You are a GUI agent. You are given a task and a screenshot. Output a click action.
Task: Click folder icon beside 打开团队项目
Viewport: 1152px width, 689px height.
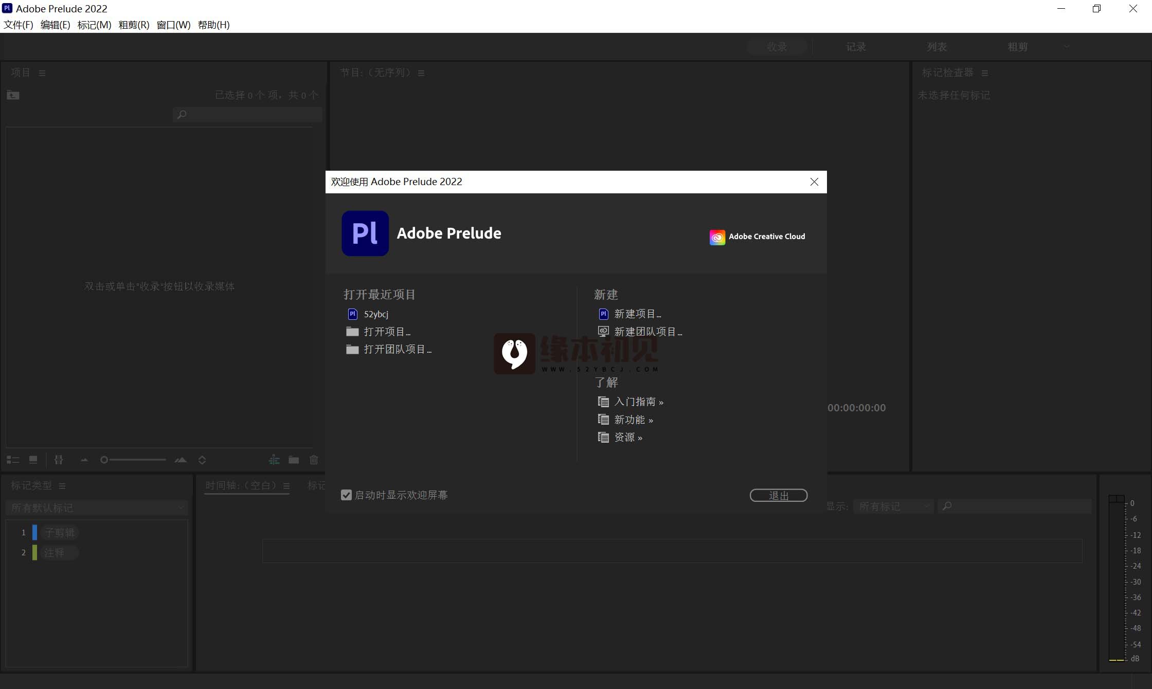[x=352, y=350]
